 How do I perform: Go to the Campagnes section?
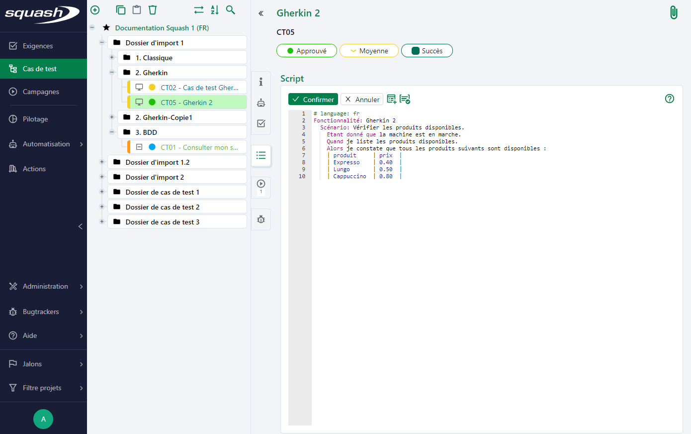pyautogui.click(x=41, y=92)
